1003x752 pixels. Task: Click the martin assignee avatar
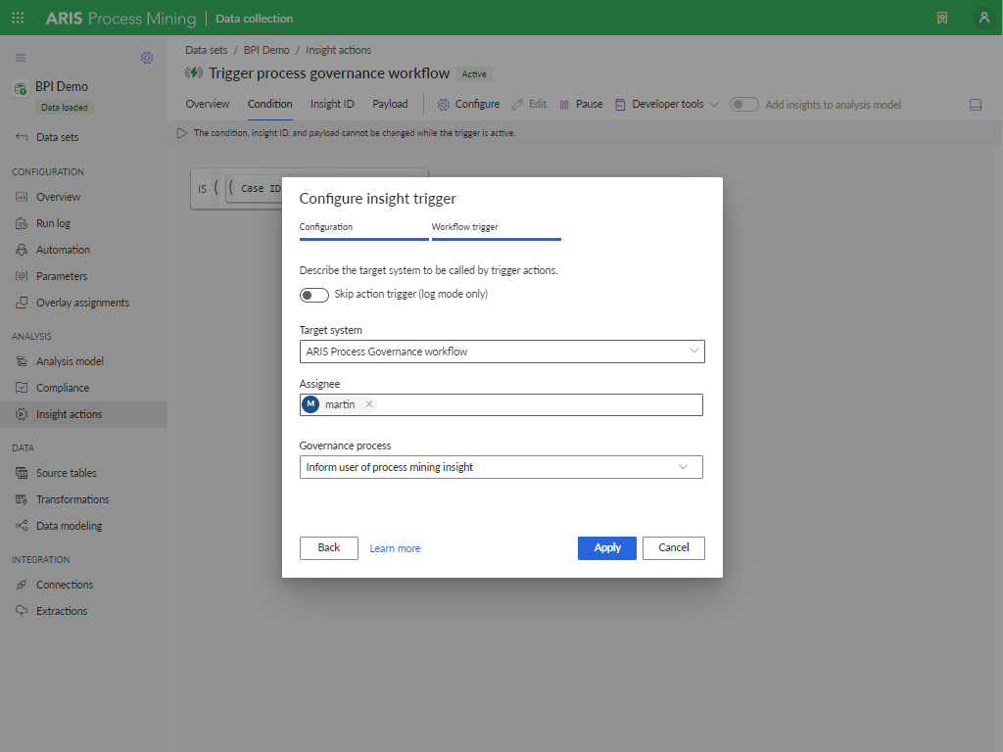[310, 404]
